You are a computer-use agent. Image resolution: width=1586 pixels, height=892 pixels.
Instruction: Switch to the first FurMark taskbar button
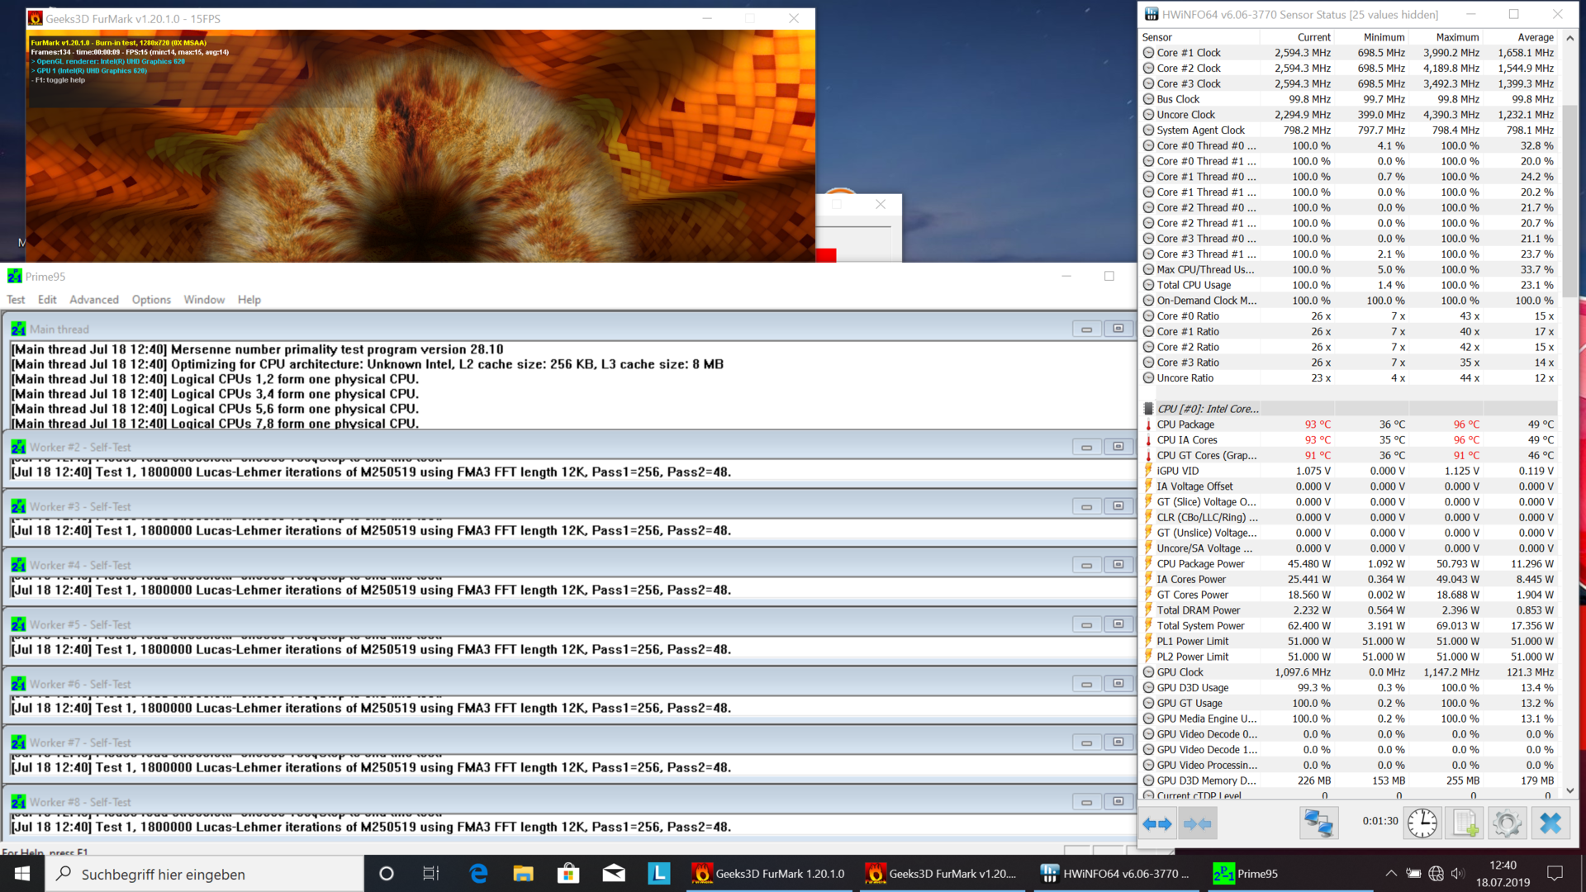pyautogui.click(x=770, y=874)
